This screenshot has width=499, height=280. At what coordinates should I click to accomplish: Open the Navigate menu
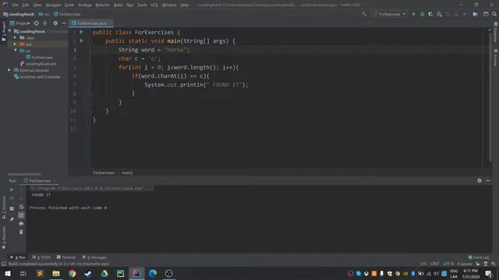53,5
